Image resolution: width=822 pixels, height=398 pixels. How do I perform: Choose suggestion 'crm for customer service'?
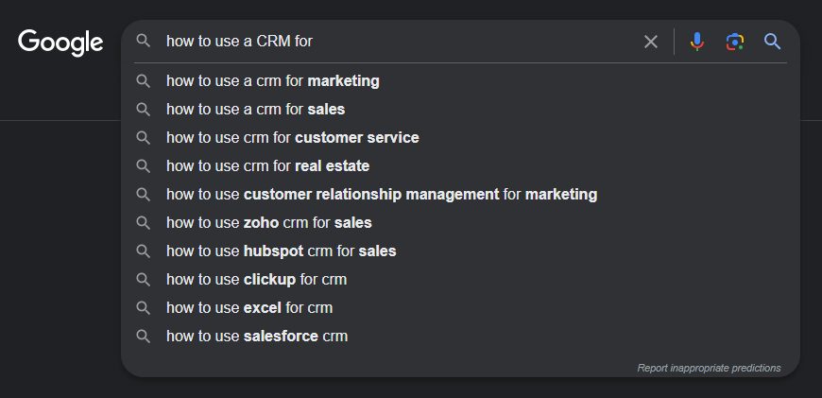click(x=293, y=138)
